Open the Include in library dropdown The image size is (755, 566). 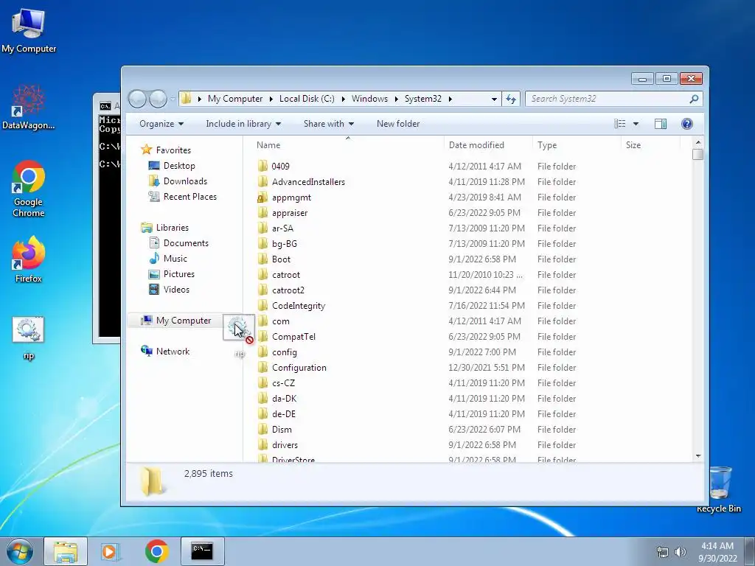(x=243, y=124)
